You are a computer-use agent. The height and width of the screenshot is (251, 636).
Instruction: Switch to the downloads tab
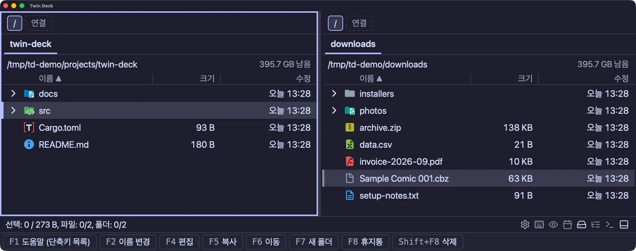[353, 44]
